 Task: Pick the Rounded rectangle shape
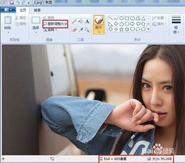pos(132,18)
